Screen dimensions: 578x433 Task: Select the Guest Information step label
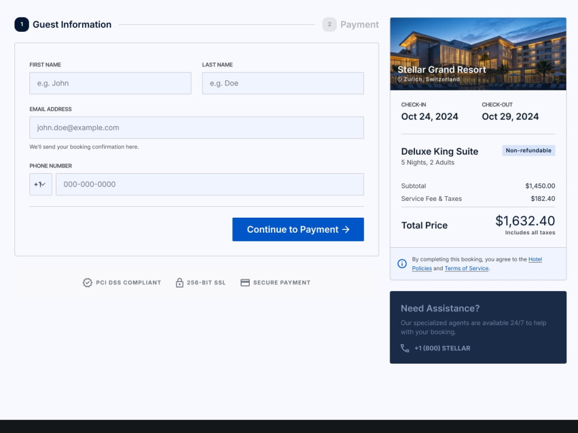[x=72, y=24]
